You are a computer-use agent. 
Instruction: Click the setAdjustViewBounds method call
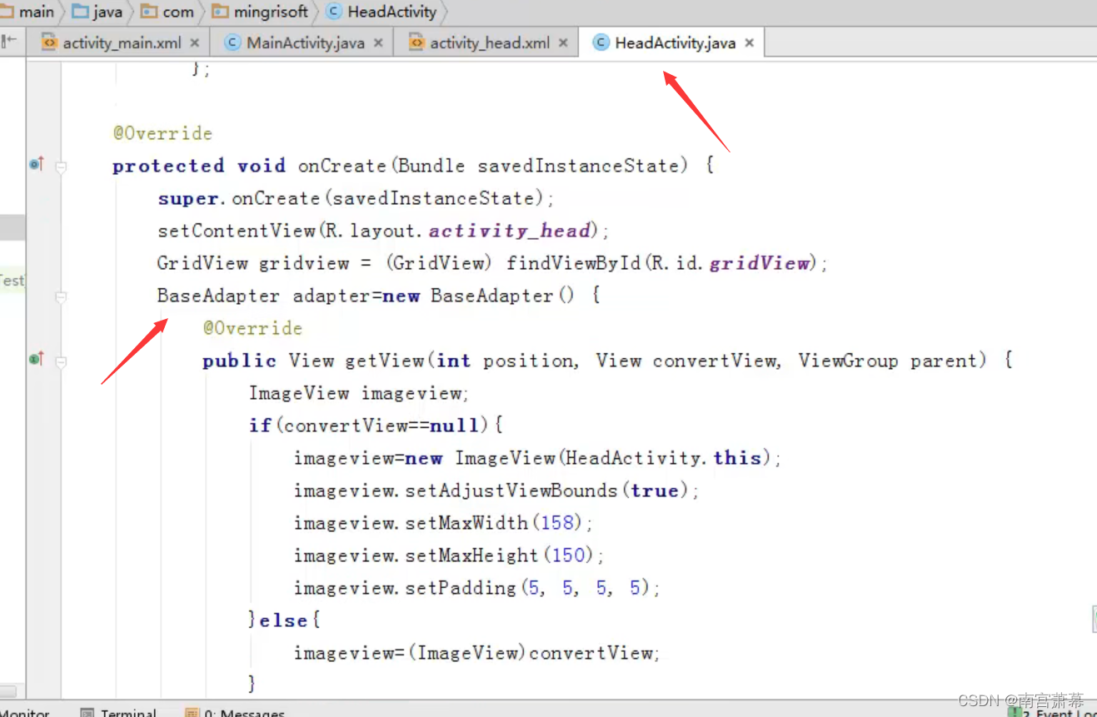(511, 490)
